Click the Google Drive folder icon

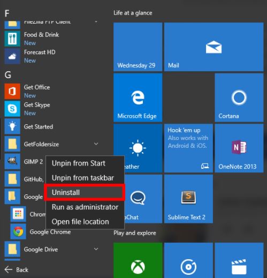[12, 249]
